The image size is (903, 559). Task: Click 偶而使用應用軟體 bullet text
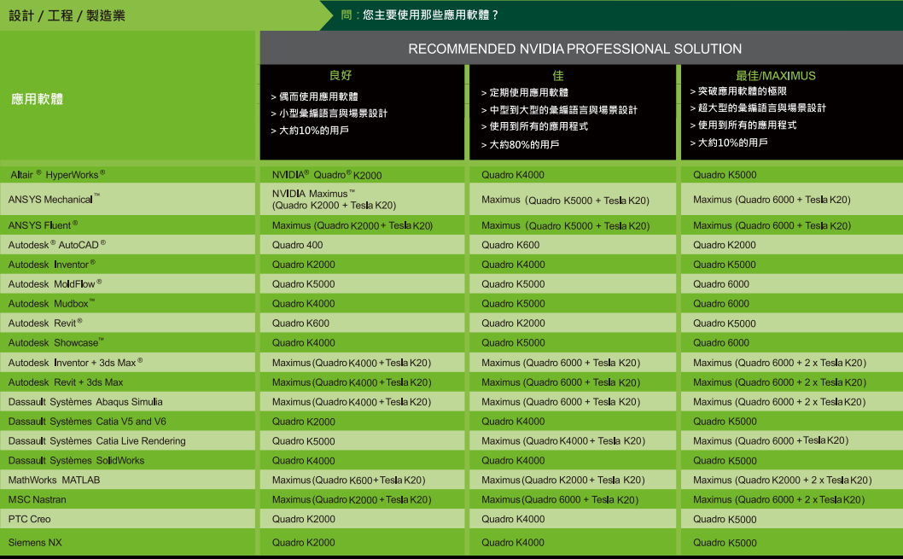coord(318,96)
